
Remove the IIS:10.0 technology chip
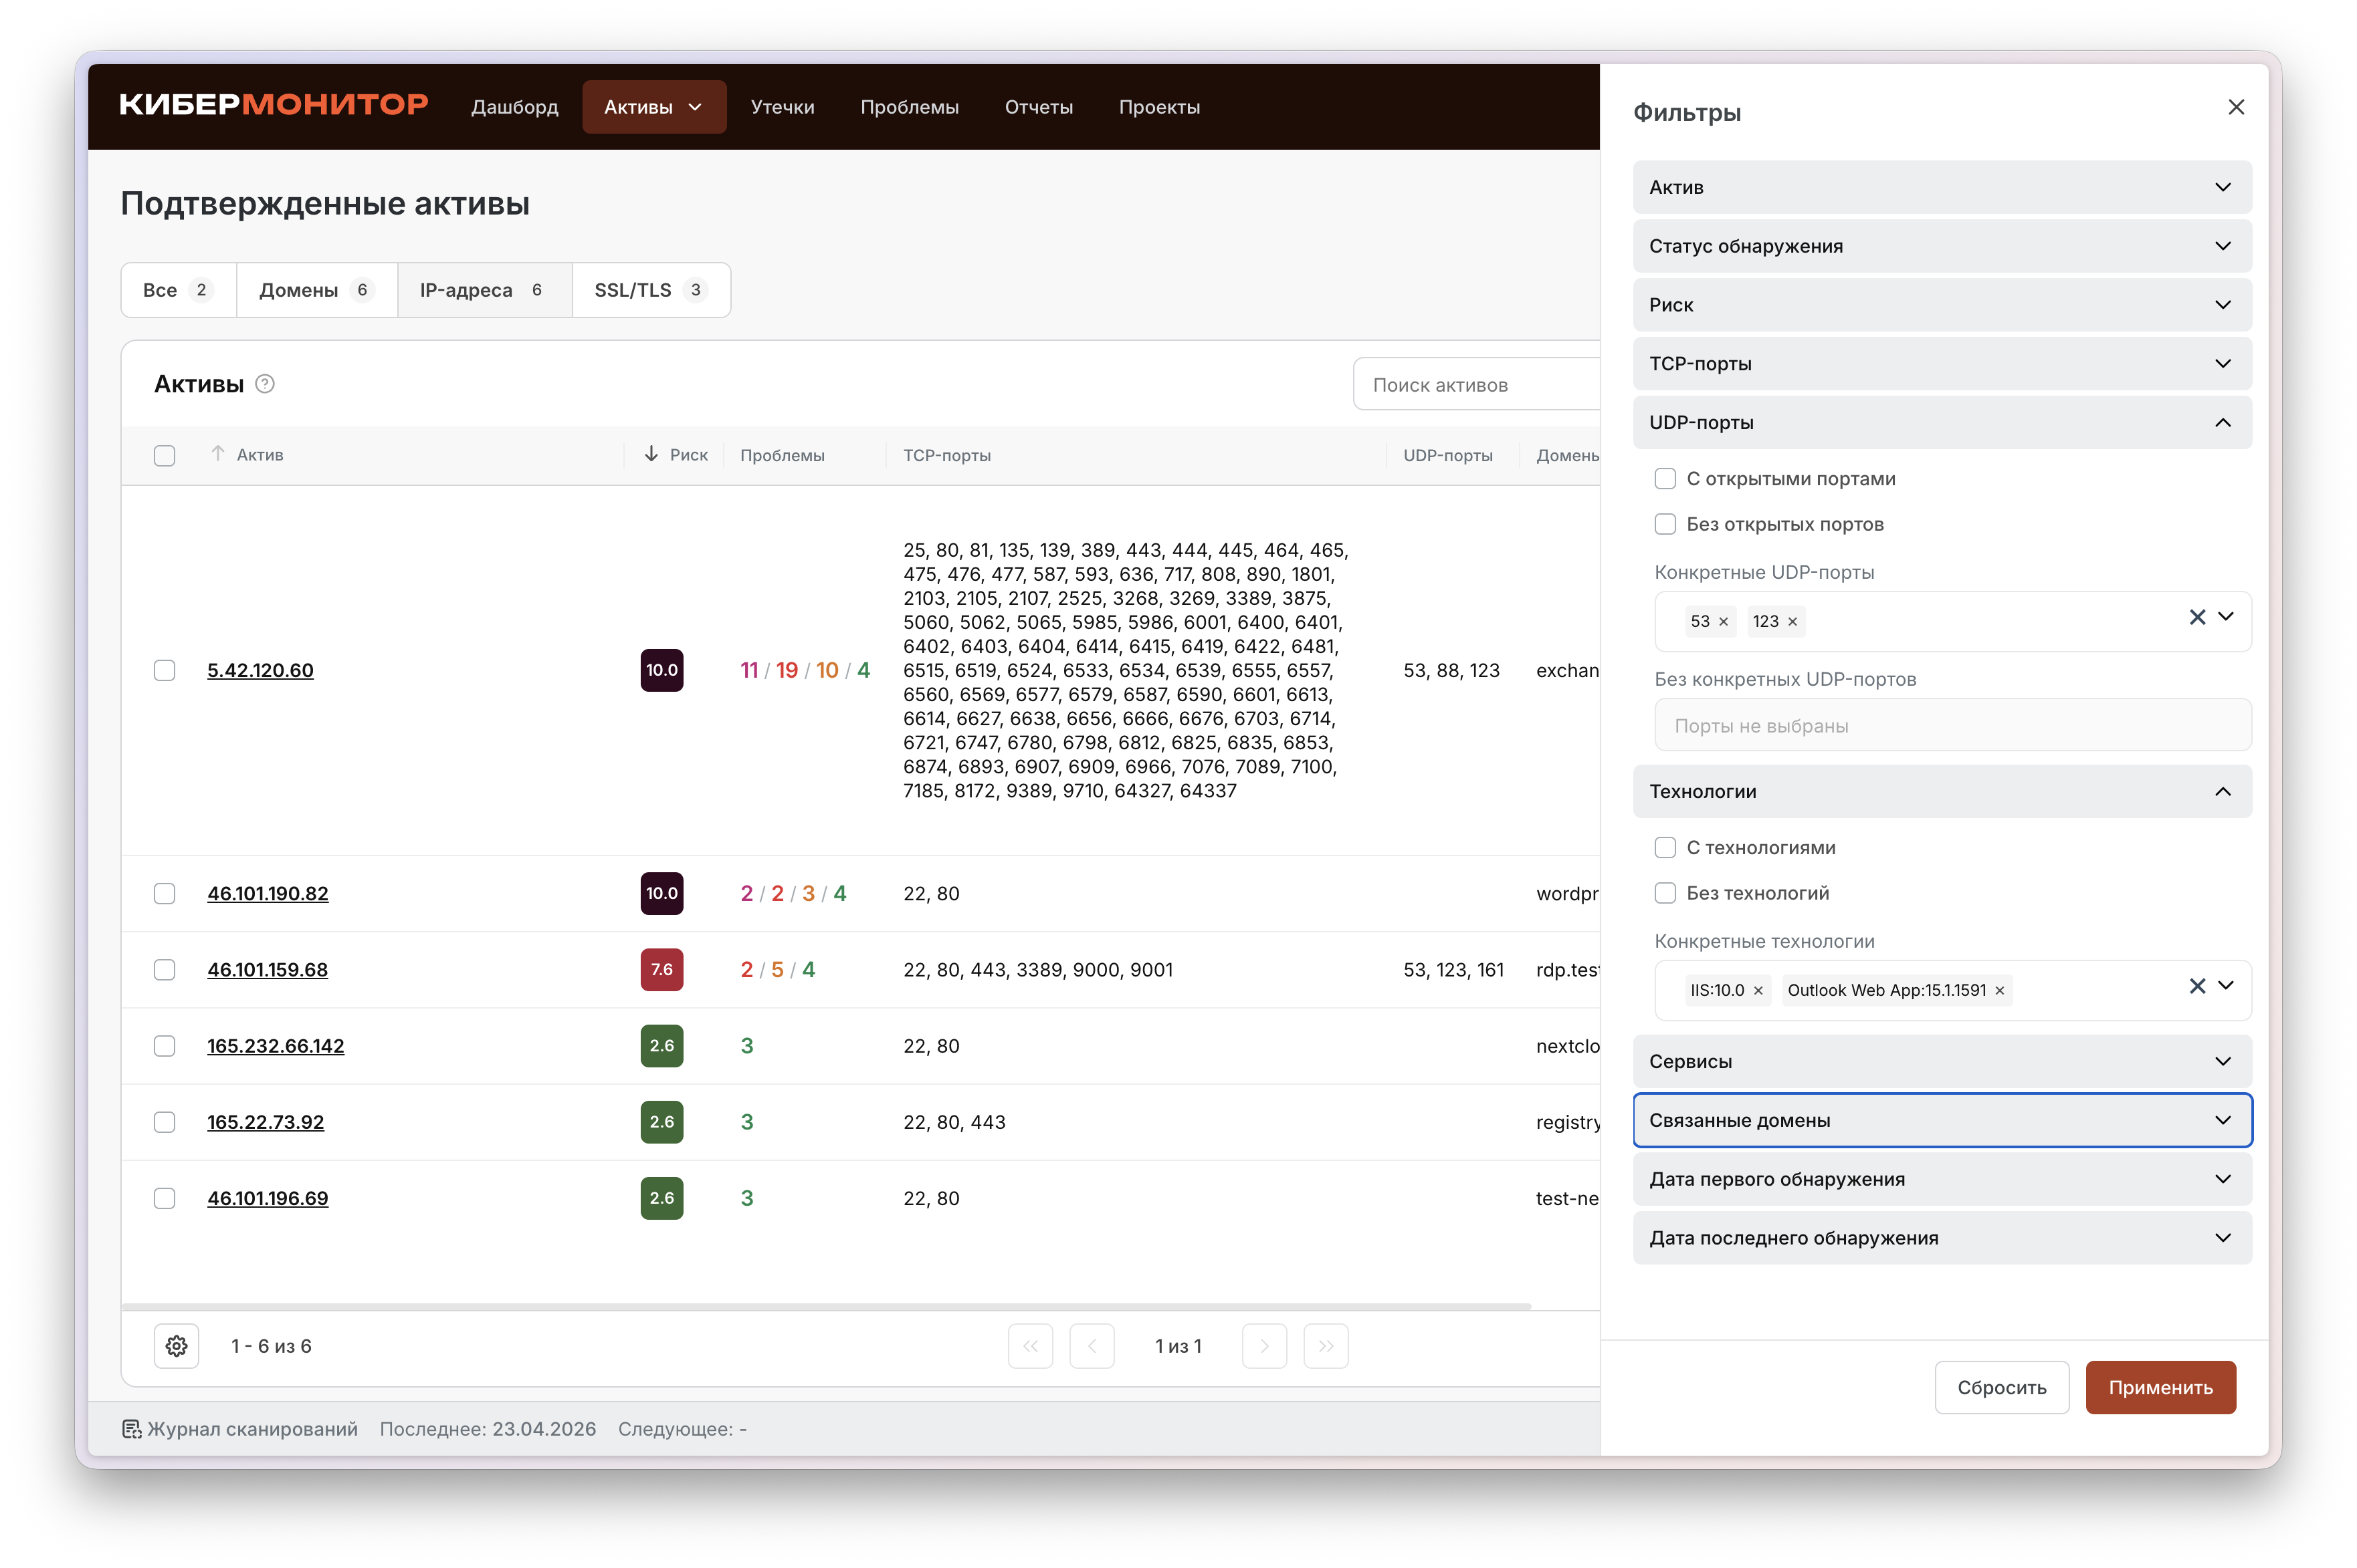[x=1758, y=991]
